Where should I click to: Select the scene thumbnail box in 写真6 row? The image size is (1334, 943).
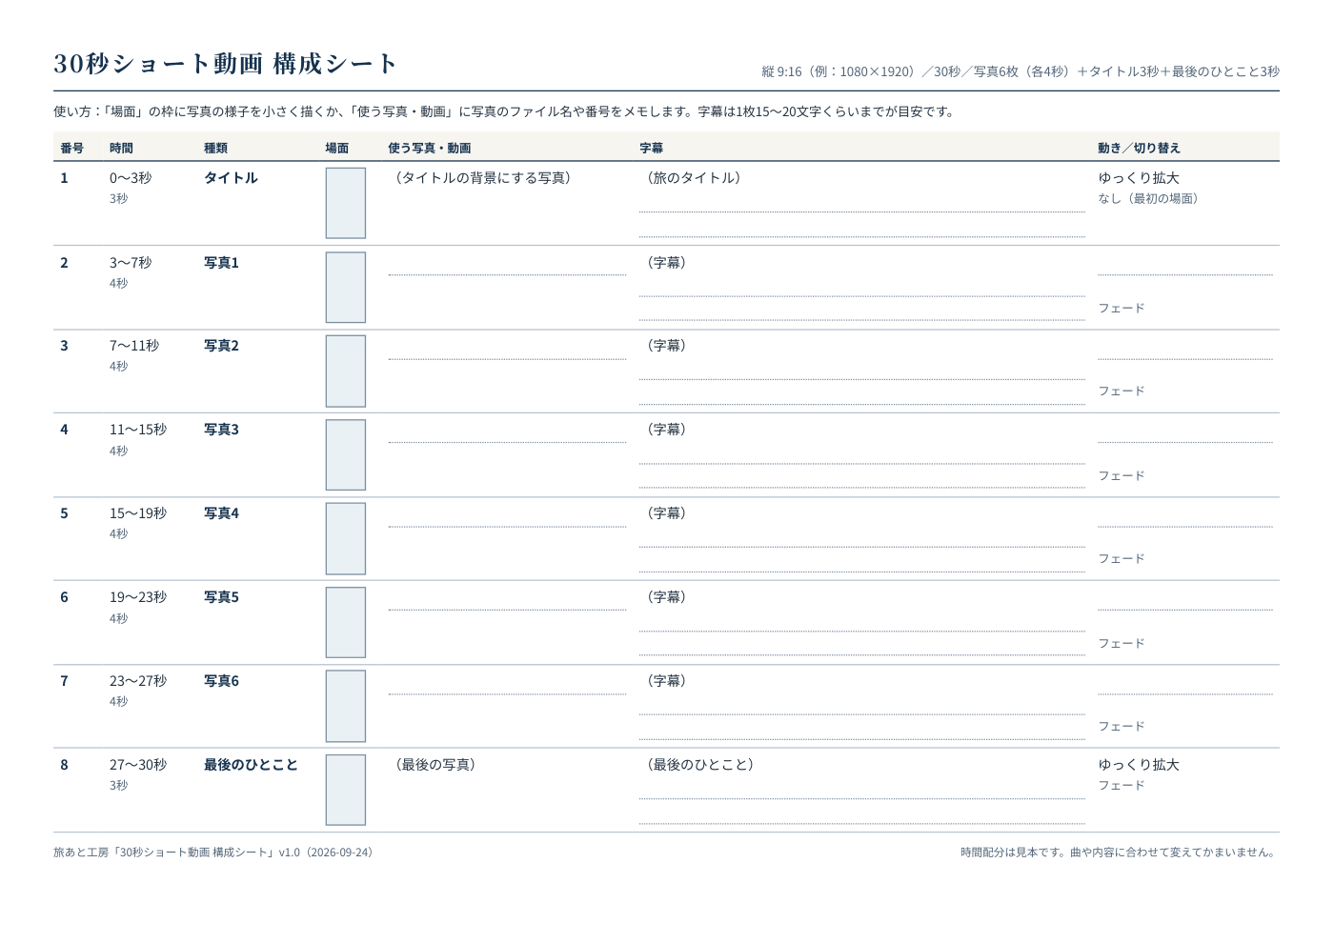[x=346, y=707]
